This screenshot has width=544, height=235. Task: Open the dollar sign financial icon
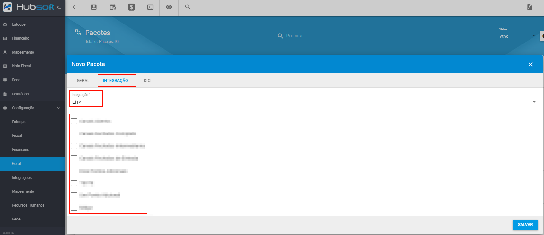pos(131,7)
